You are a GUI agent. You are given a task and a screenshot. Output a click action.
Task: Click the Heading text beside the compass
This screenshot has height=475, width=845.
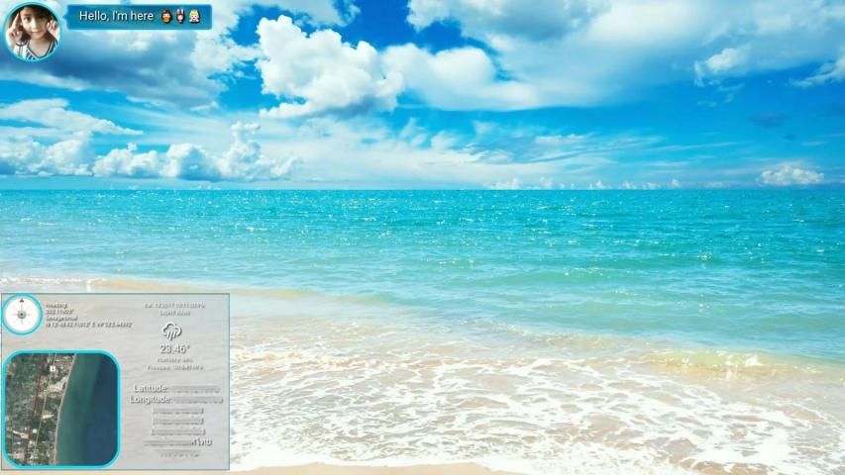click(56, 306)
